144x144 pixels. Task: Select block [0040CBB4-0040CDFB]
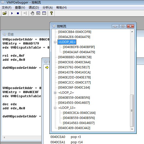(x=75, y=32)
